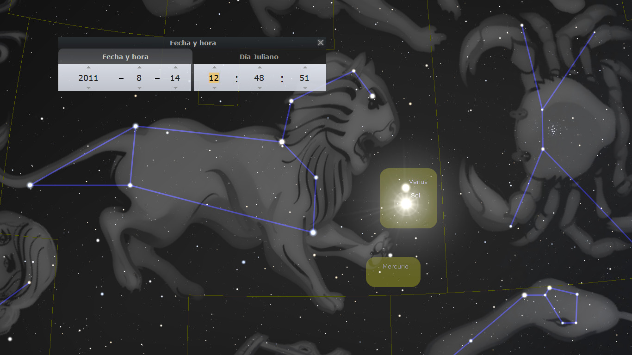Click the highlighted hour field showing 12

214,78
